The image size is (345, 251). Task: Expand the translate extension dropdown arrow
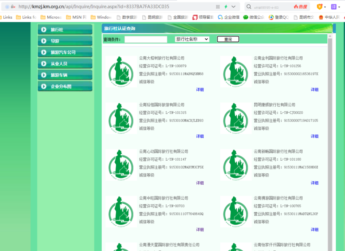(x=339, y=7)
